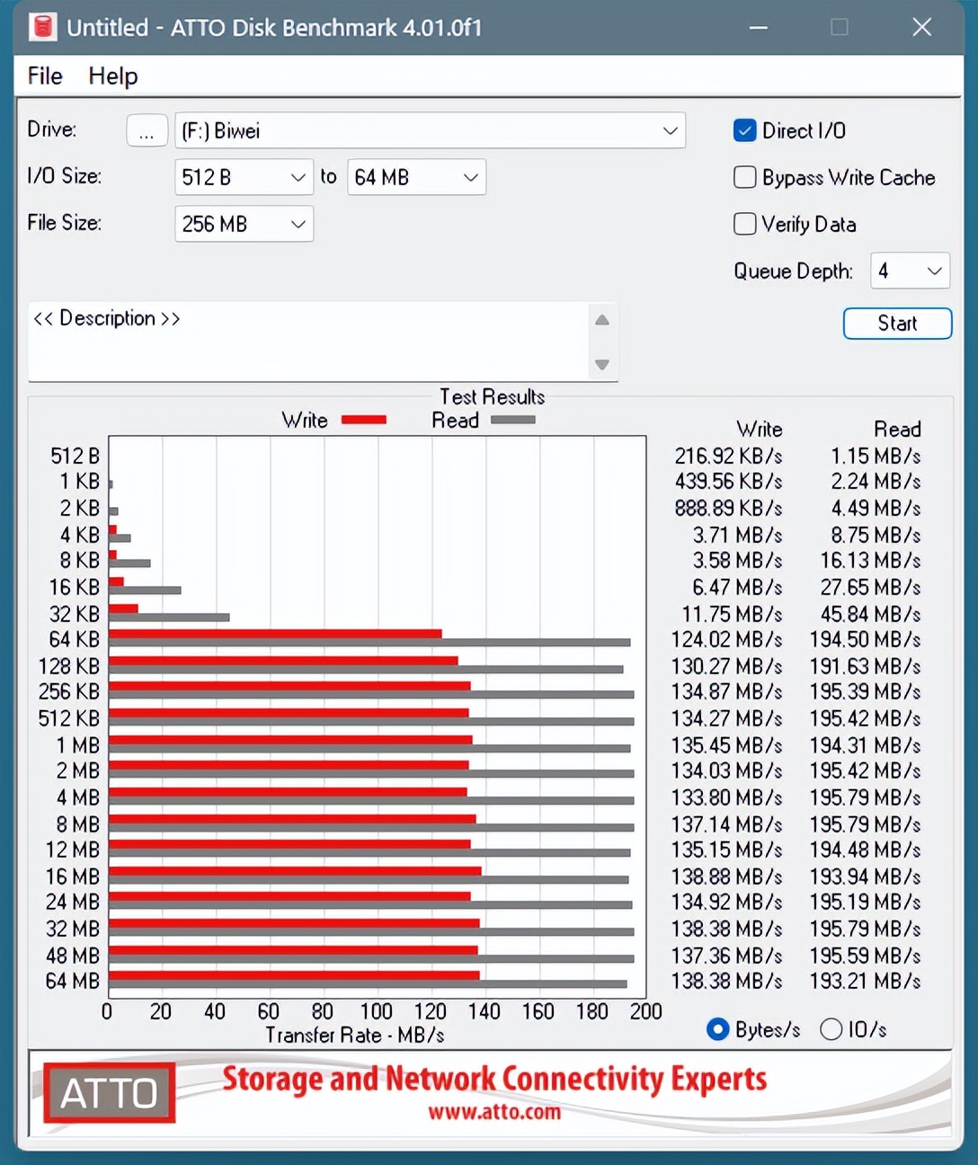Viewport: 978px width, 1165px height.
Task: Click the ATTO logo in the banner
Action: pos(109,1093)
